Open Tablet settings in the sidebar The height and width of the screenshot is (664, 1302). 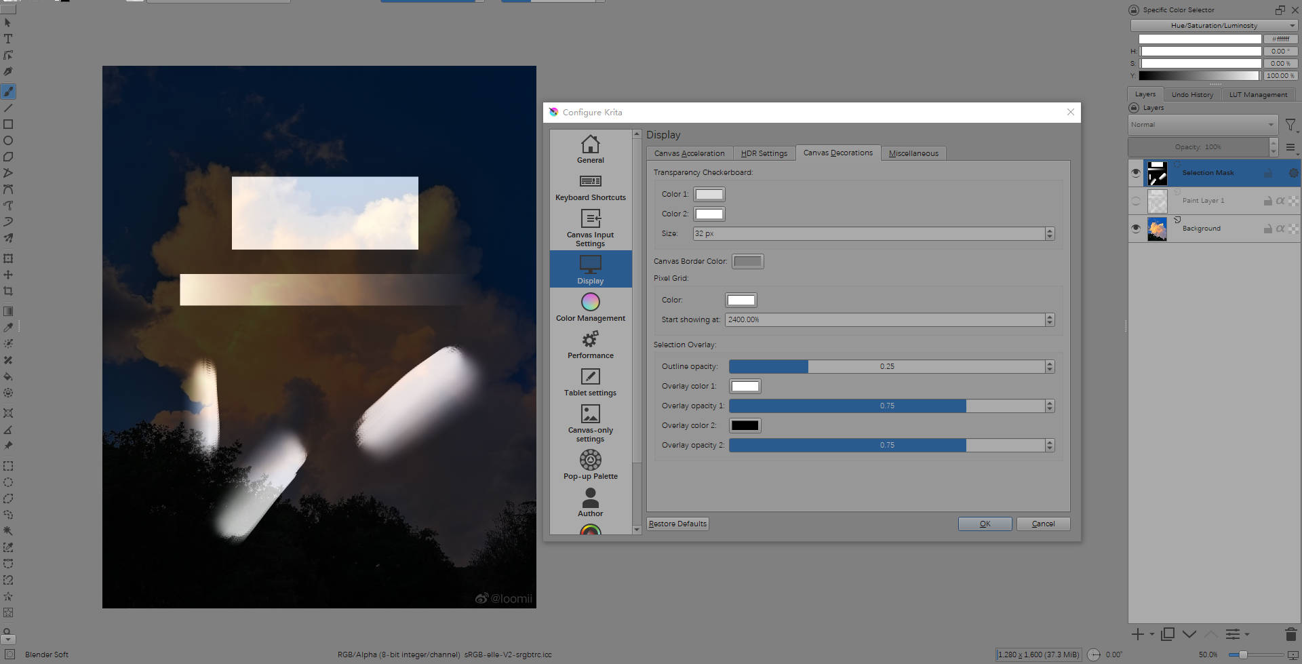(590, 382)
